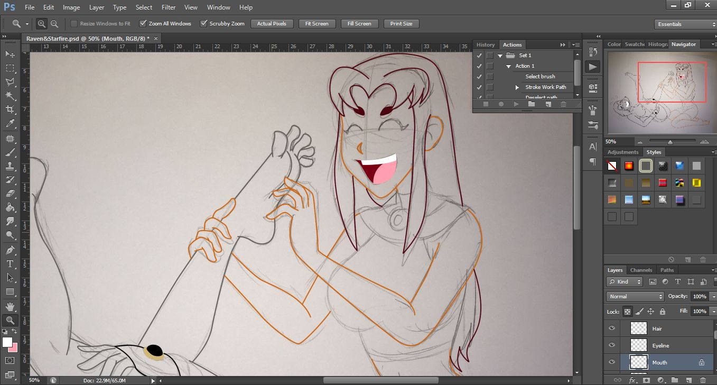Create a new action in Actions panel
This screenshot has height=385, width=717.
click(x=548, y=104)
